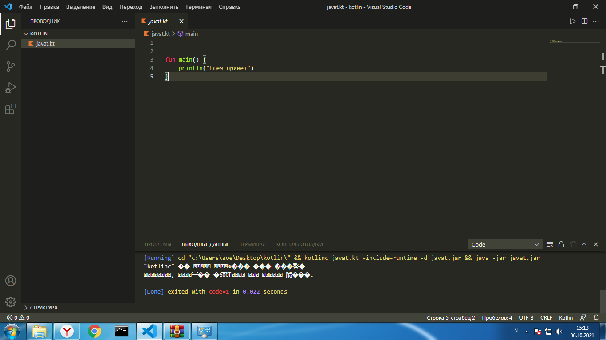Open the Справка menu
This screenshot has width=606, height=340.
[230, 7]
